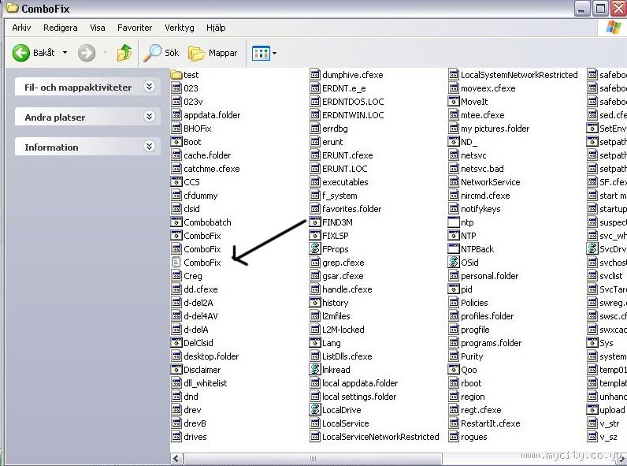Screen dimensions: 627x466
Task: Select the file named netsvc.bad
Action: 477,169
